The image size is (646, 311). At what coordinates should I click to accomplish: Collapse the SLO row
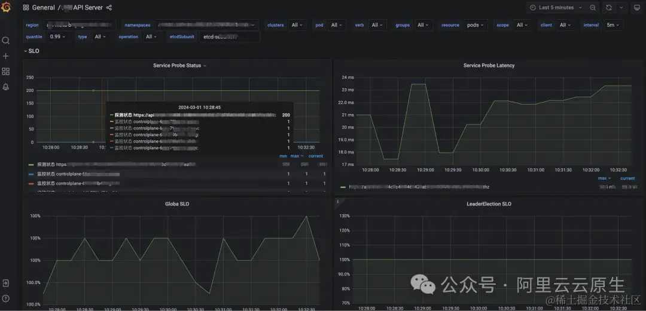point(31,51)
